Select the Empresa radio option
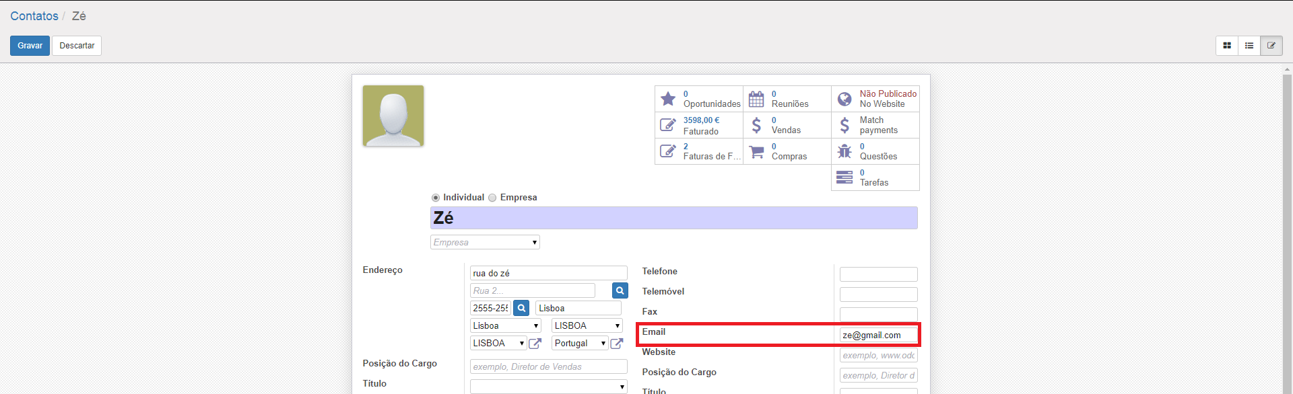This screenshot has height=394, width=1293. 492,198
